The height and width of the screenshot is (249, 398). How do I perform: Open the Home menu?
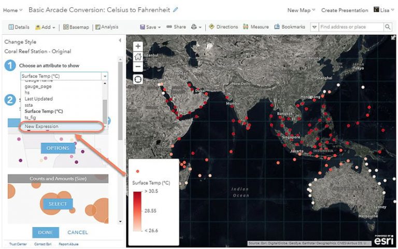coord(12,10)
